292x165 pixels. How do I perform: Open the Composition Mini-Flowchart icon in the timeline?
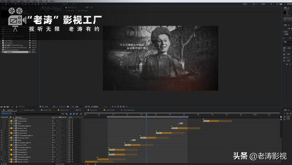[63, 114]
